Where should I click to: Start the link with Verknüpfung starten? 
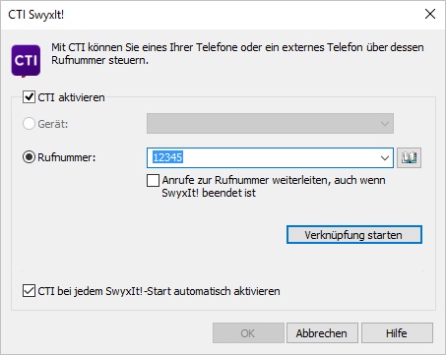tap(354, 235)
